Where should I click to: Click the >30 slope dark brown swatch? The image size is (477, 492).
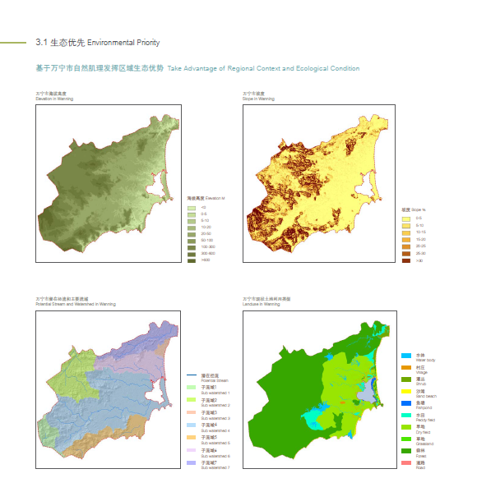tap(406, 260)
